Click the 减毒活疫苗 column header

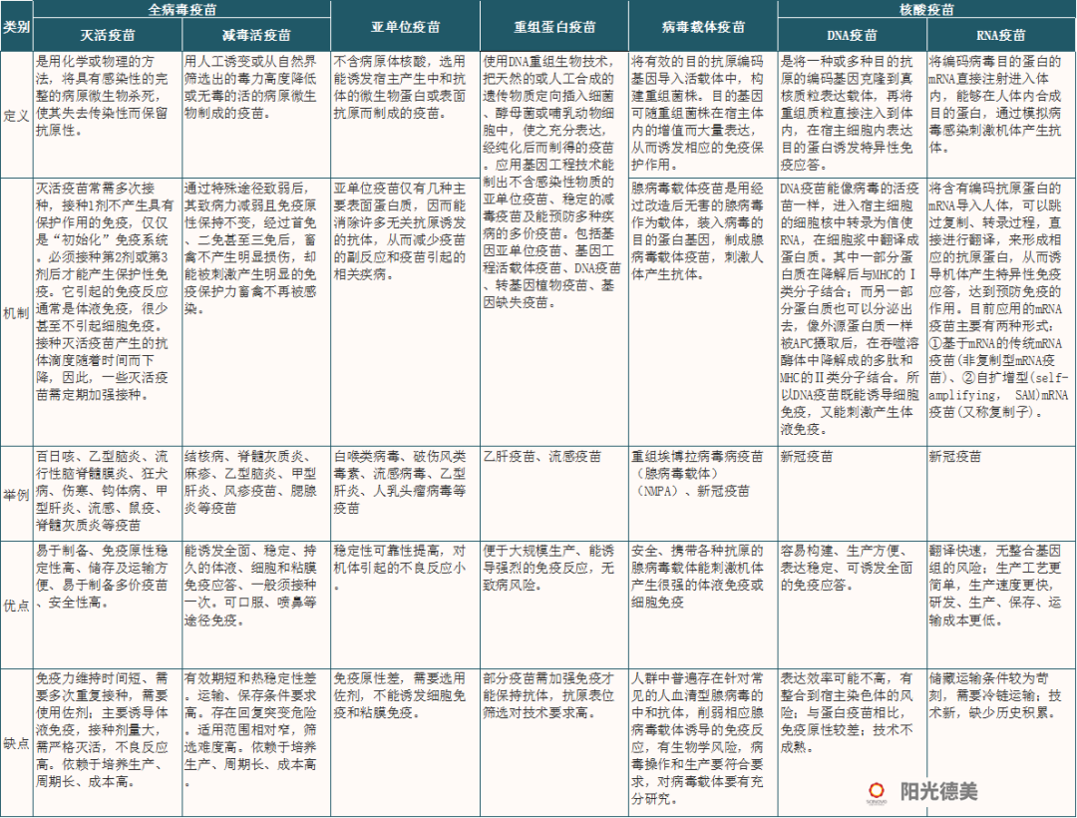coord(255,35)
